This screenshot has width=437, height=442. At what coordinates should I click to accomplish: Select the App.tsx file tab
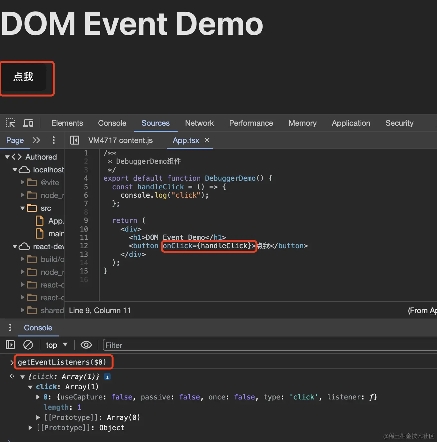(186, 140)
